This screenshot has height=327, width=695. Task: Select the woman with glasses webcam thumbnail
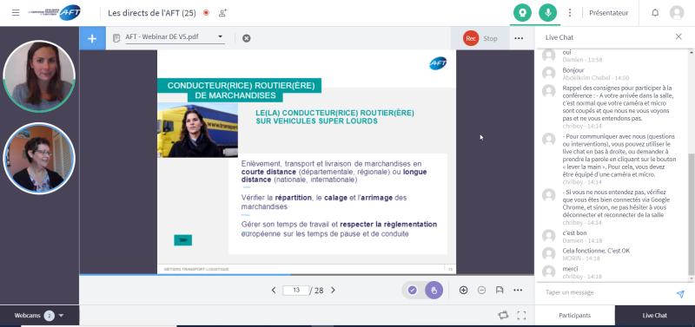[39, 159]
